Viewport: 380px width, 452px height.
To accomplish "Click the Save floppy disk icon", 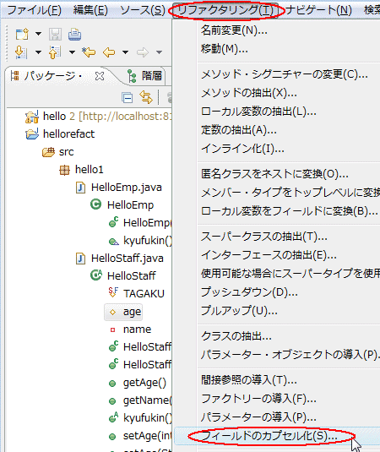I will 55,35.
